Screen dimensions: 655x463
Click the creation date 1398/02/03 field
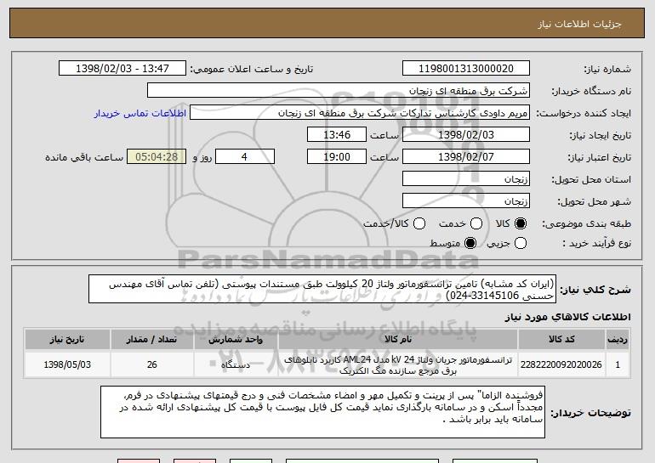466,135
